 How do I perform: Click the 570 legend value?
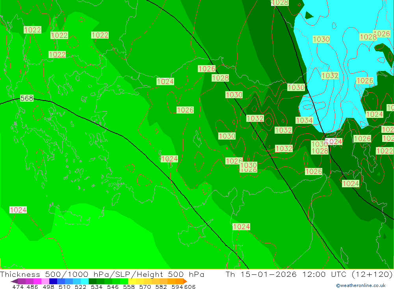coord(145,287)
